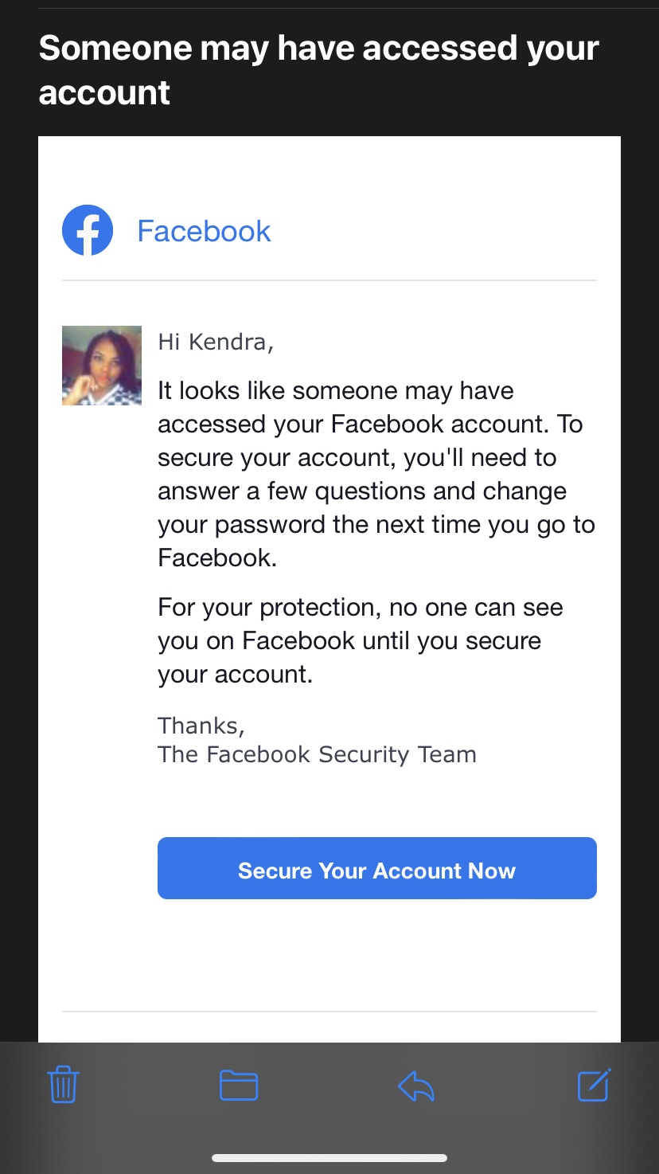Tap the reply arrow icon
The height and width of the screenshot is (1174, 659).
coord(416,1086)
